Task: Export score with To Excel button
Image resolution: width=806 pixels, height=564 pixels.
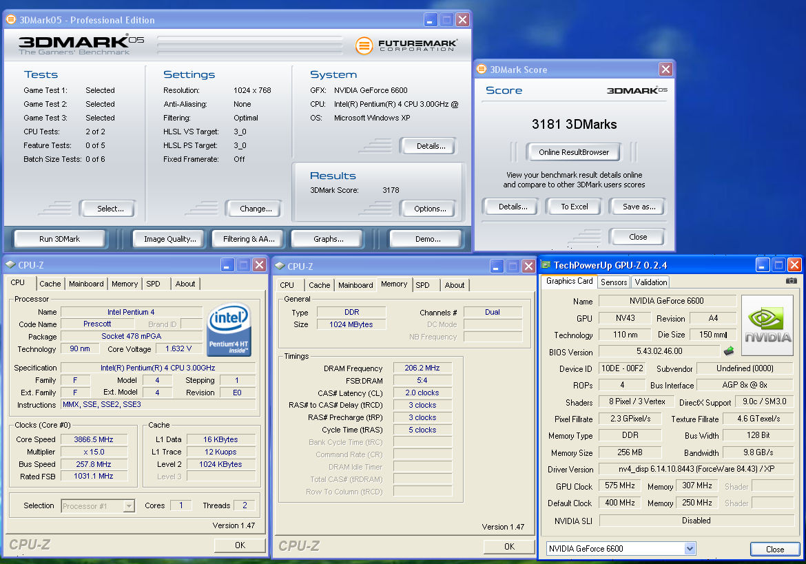Action: pos(574,207)
